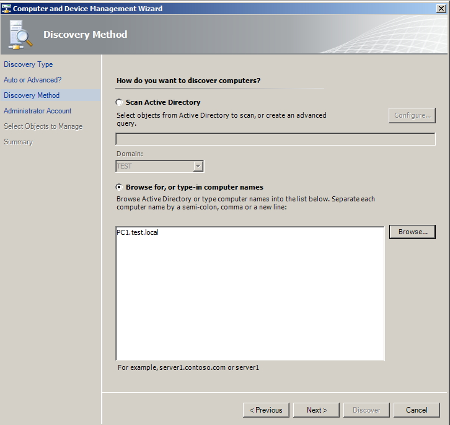The width and height of the screenshot is (450, 425).
Task: Click the Computer and Device Management Wizard title
Action: [88, 9]
